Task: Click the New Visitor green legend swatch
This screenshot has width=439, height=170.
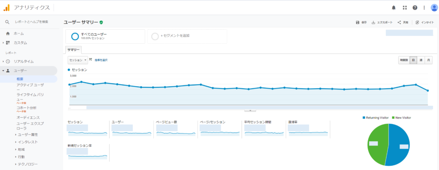Action: point(393,118)
